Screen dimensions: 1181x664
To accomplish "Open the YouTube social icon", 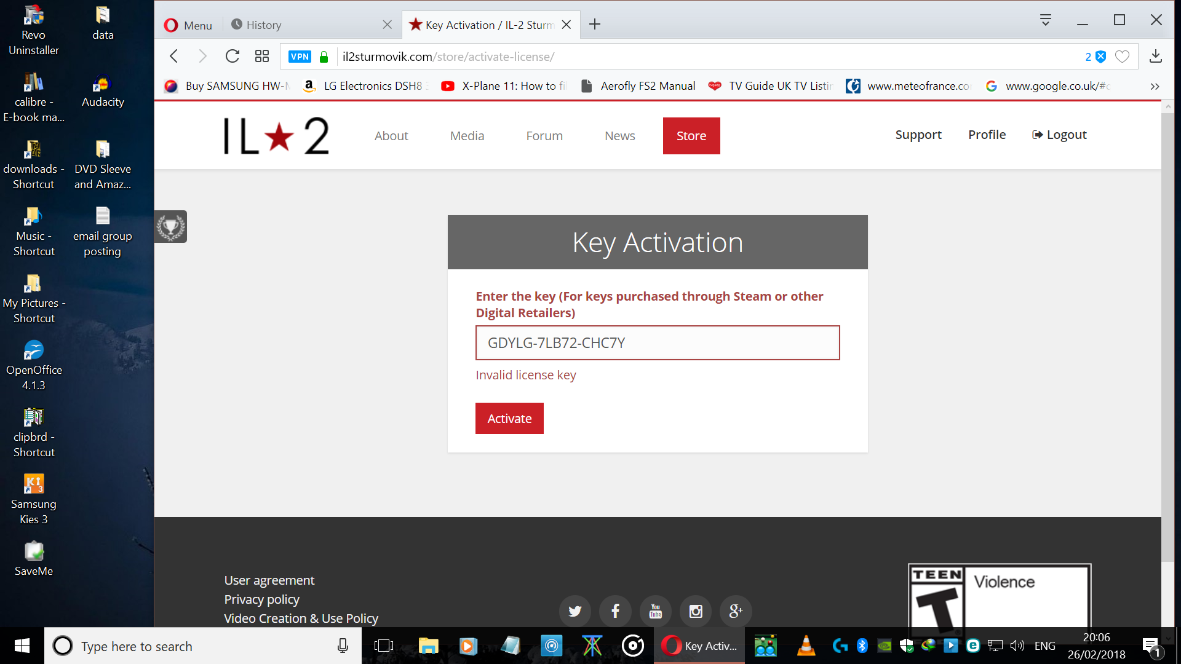I will tap(656, 611).
